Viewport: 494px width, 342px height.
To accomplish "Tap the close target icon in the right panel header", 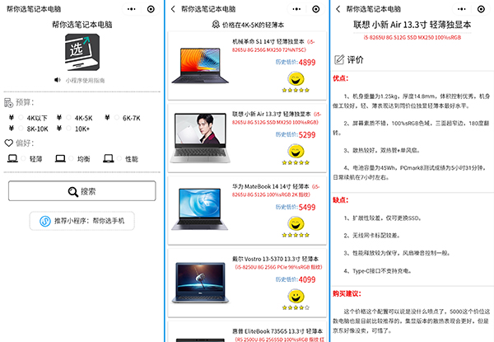I will pos(481,9).
